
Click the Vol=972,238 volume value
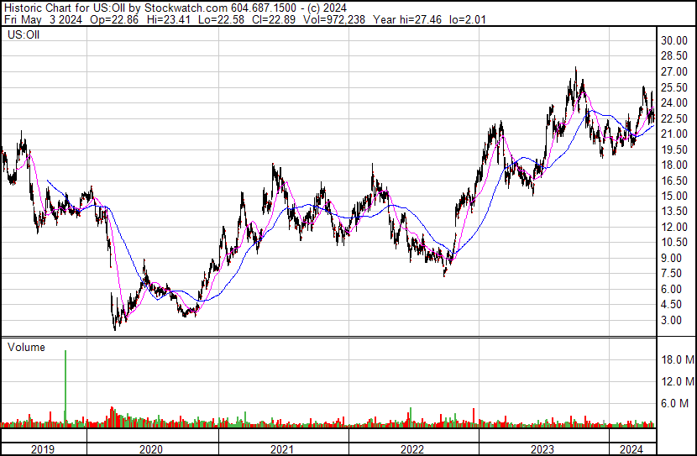334,19
